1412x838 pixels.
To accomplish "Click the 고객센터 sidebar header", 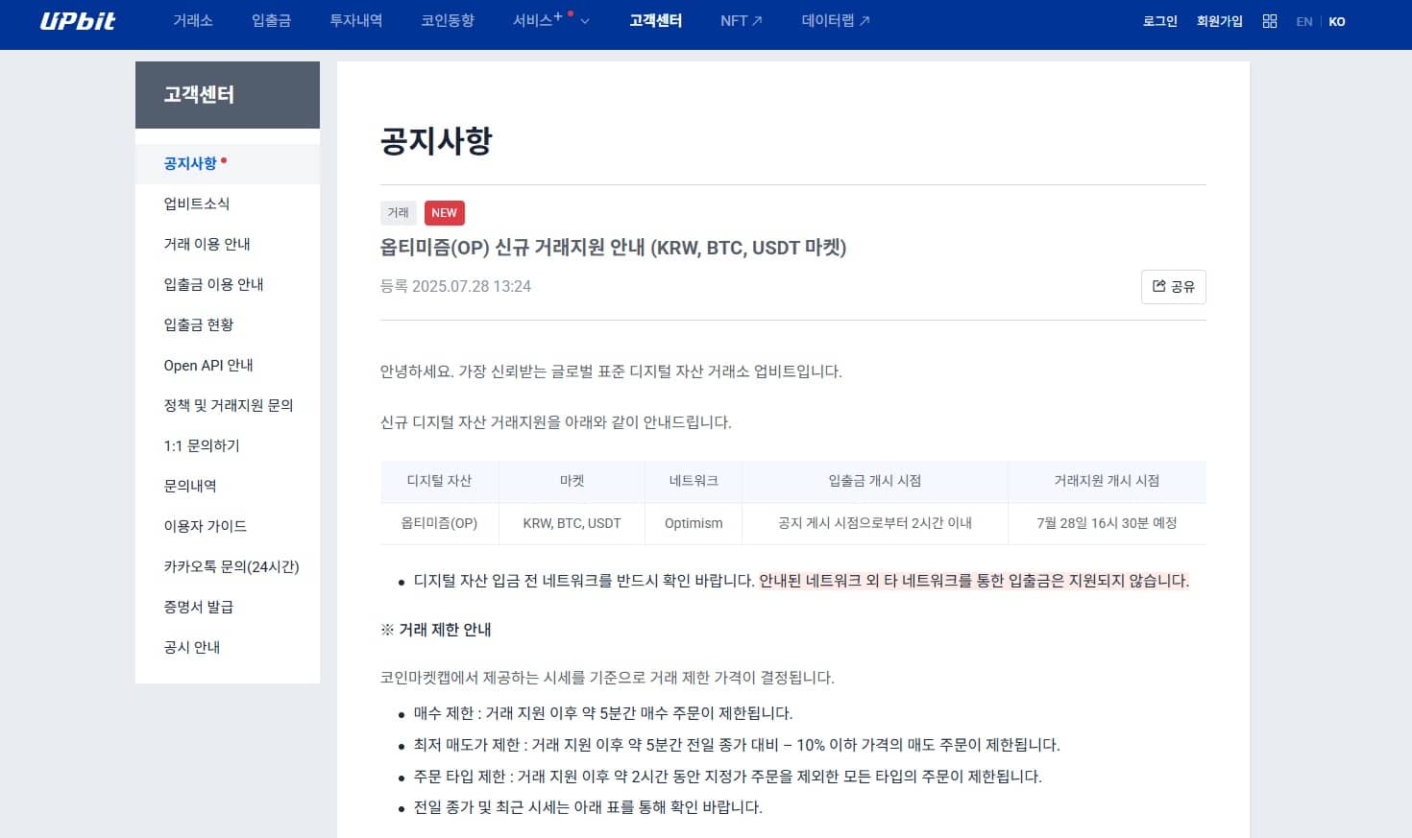I will tap(228, 95).
